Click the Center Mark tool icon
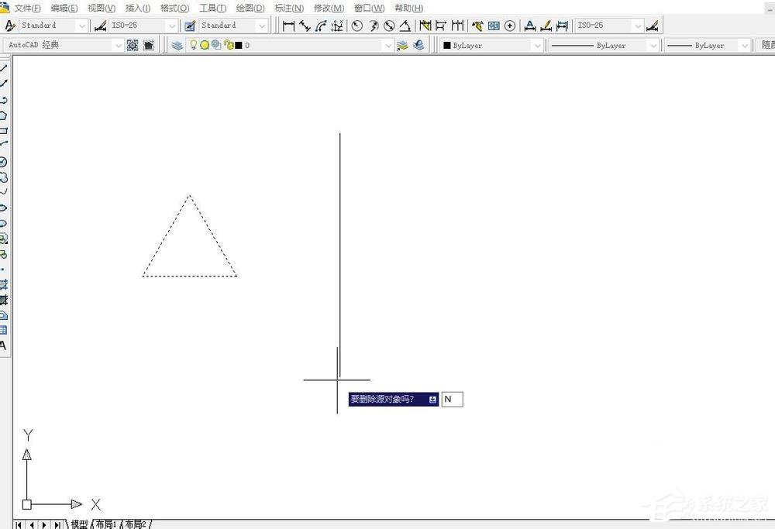 point(510,26)
